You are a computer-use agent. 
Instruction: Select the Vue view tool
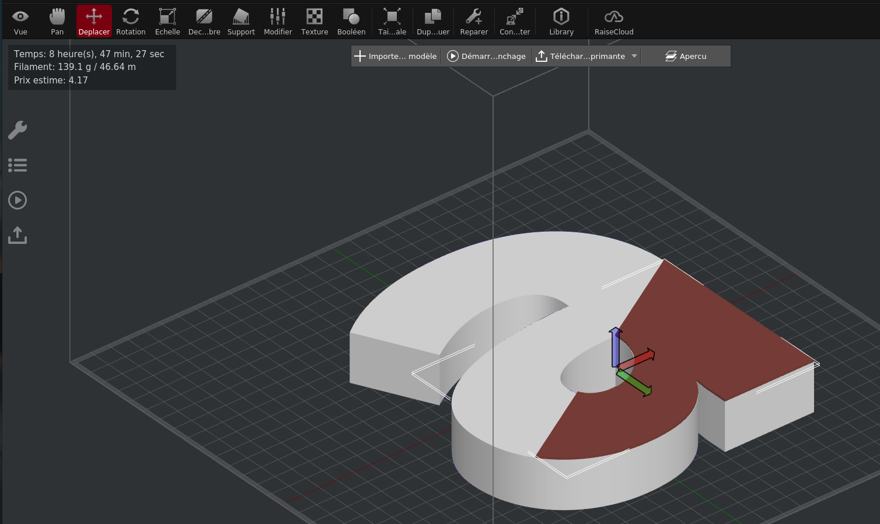pyautogui.click(x=20, y=22)
